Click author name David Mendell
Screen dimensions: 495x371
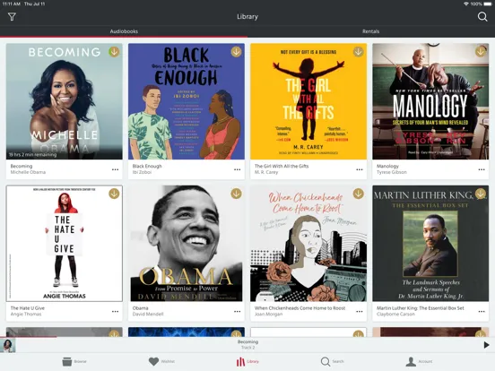pyautogui.click(x=148, y=315)
